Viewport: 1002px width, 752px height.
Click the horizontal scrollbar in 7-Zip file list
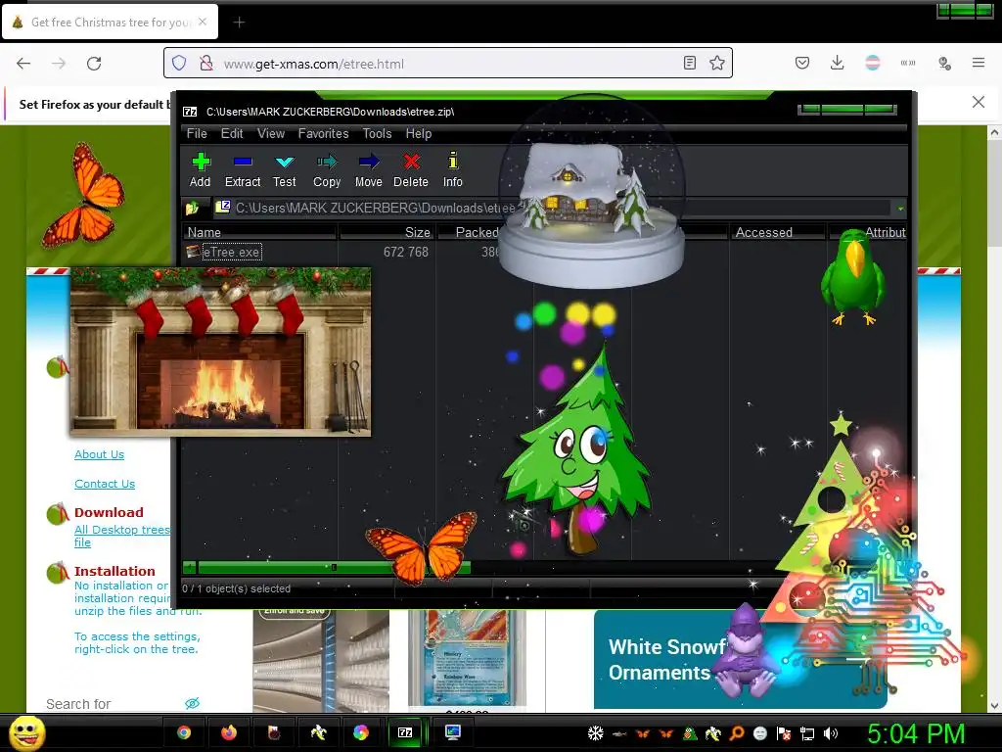point(335,567)
